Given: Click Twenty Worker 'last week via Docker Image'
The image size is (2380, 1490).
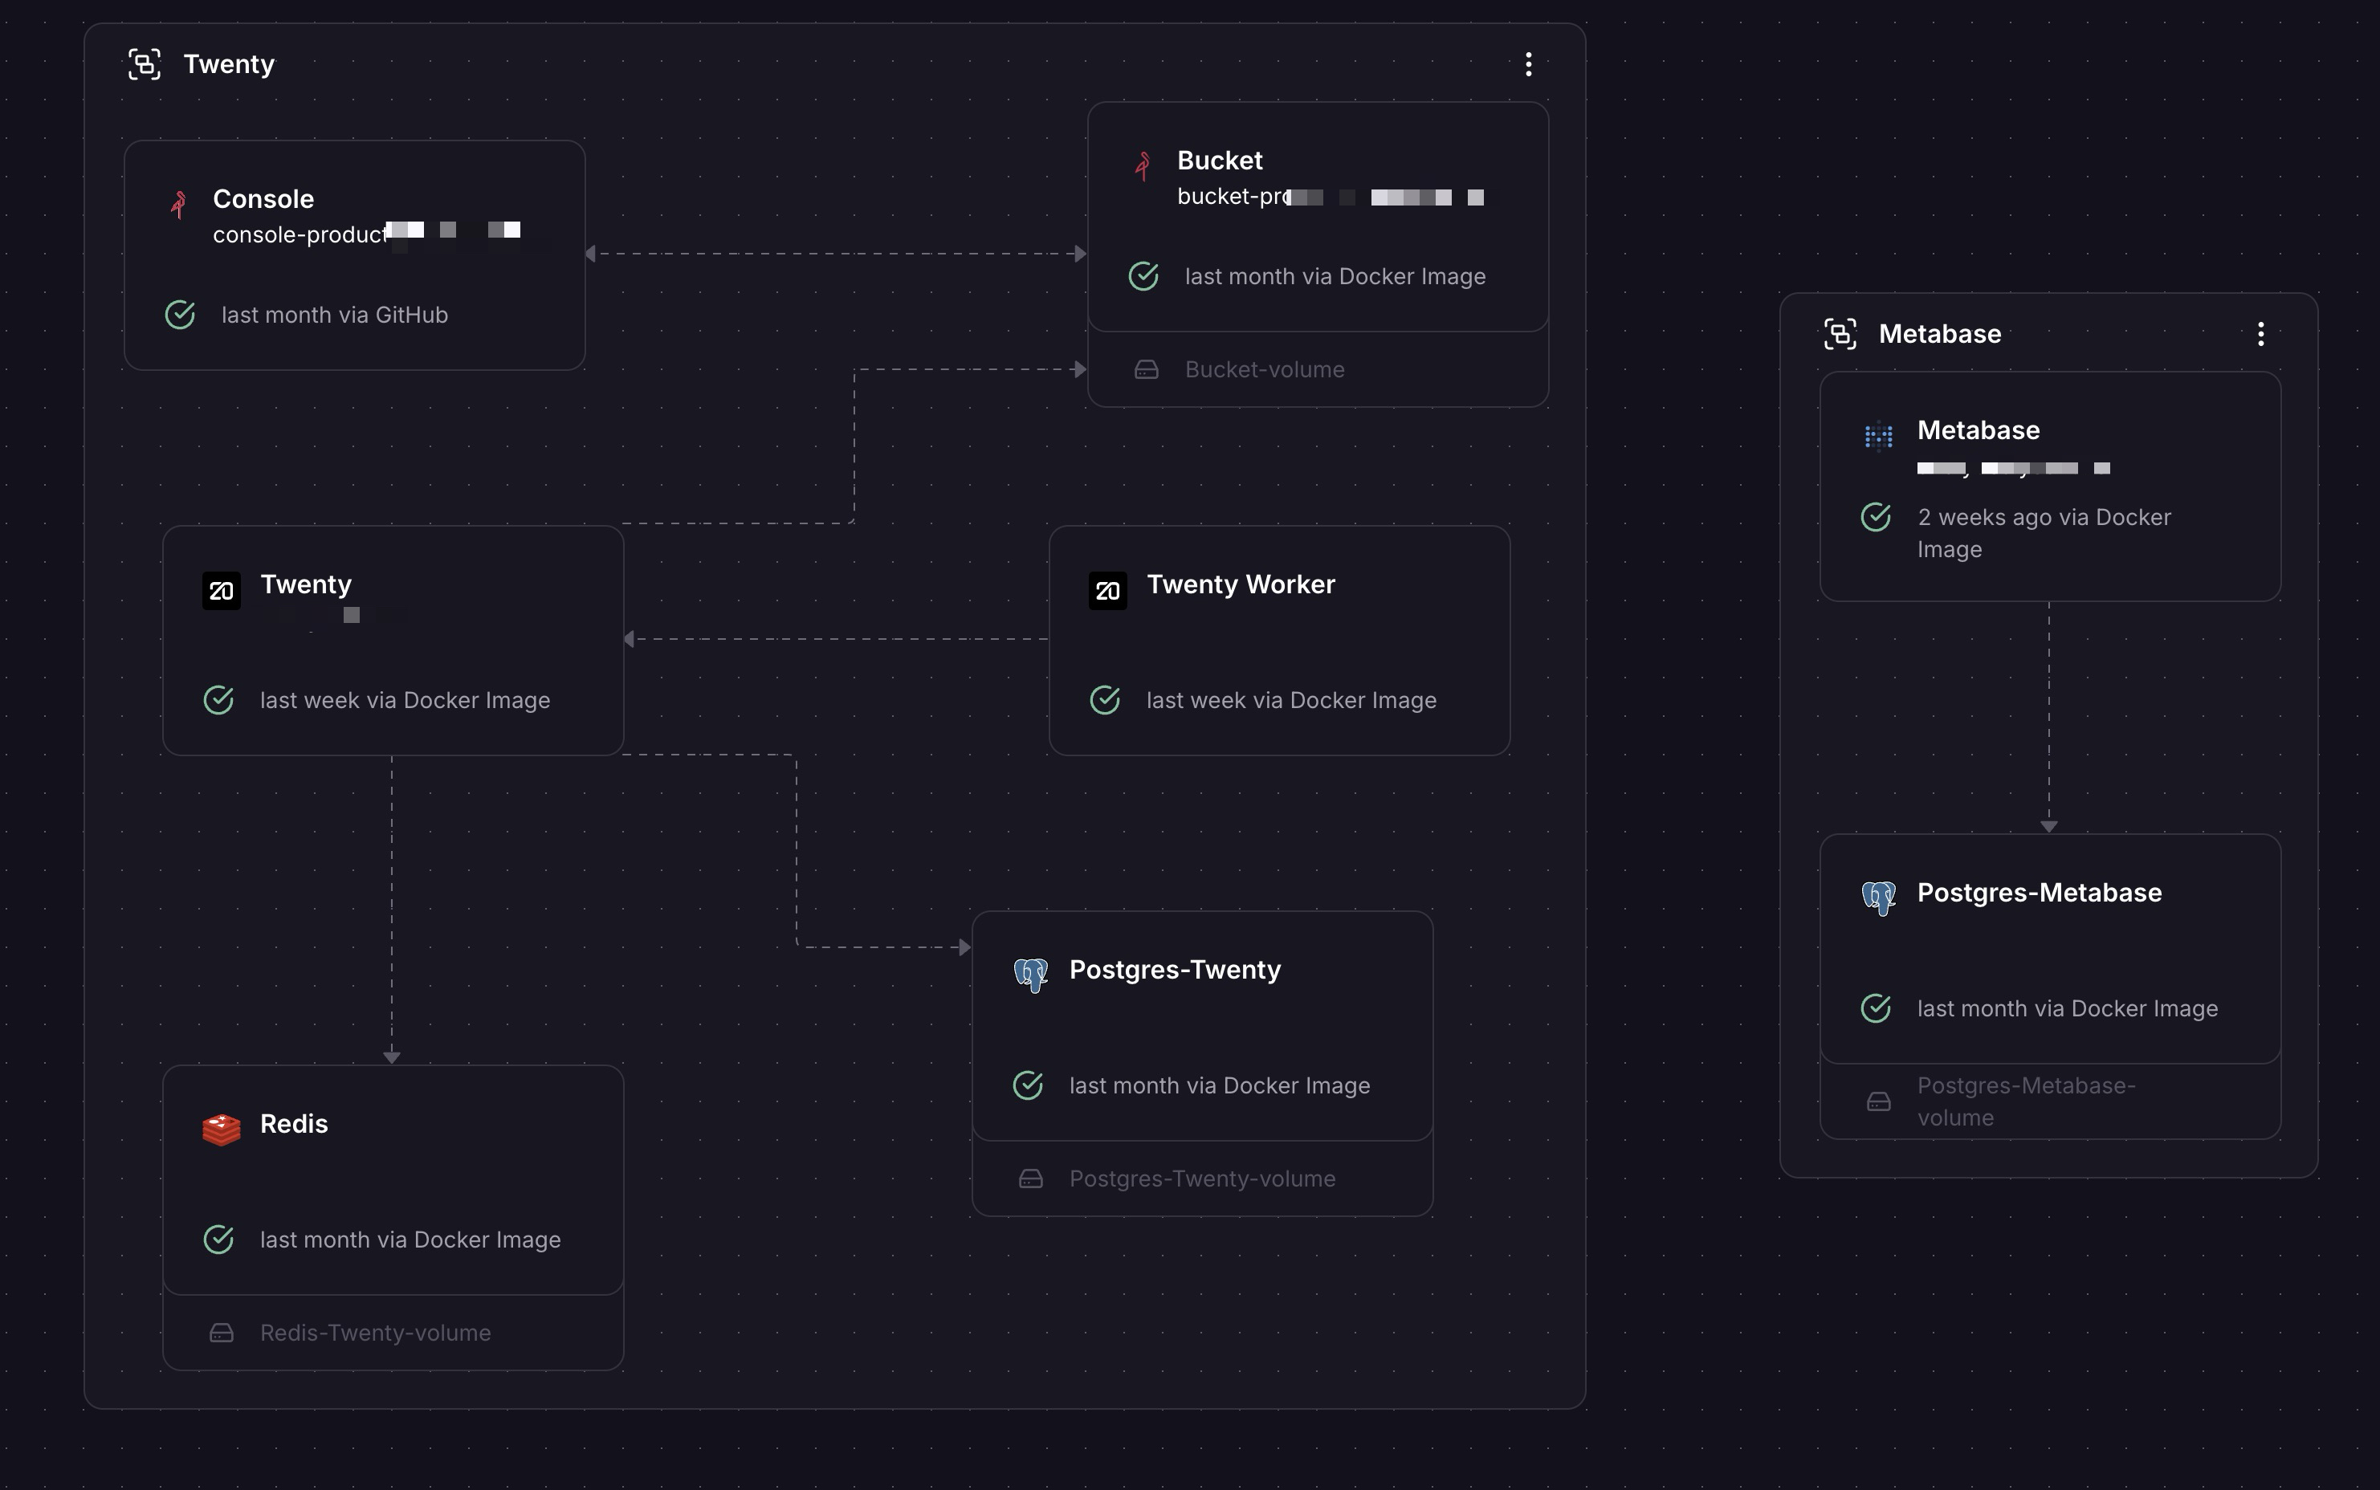Looking at the screenshot, I should (1291, 701).
